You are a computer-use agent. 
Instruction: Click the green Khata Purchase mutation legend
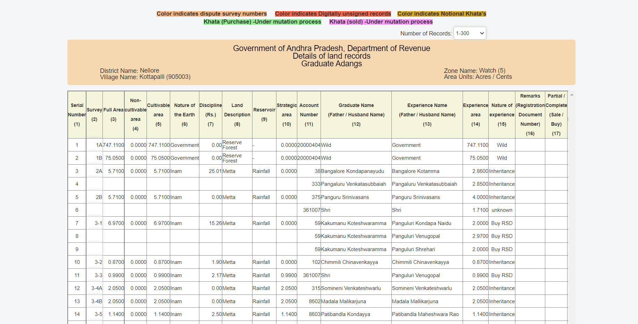pos(262,22)
